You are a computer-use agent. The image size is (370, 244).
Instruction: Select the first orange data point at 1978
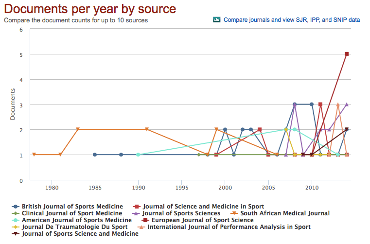pyautogui.click(x=34, y=155)
